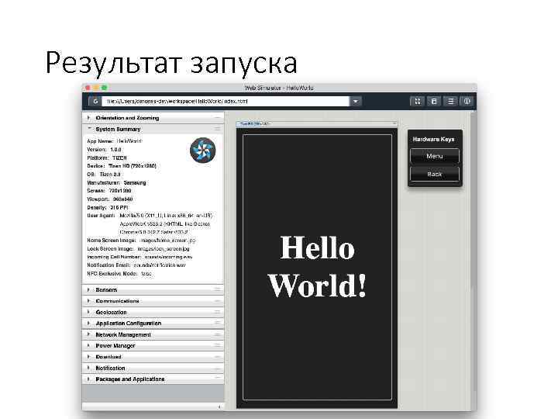The image size is (558, 419).
Task: Click the 'Density: 316 PPI' row
Action: tap(108, 207)
